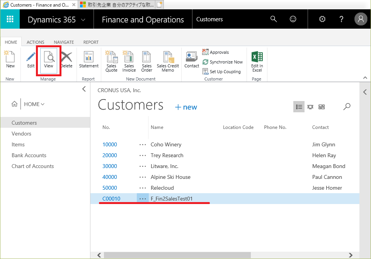Open row menu dots for F_Fin2SalesTest01

[143, 199]
